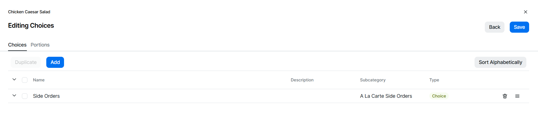
Task: Click the drag handle on Side Orders row
Action: pyautogui.click(x=517, y=96)
